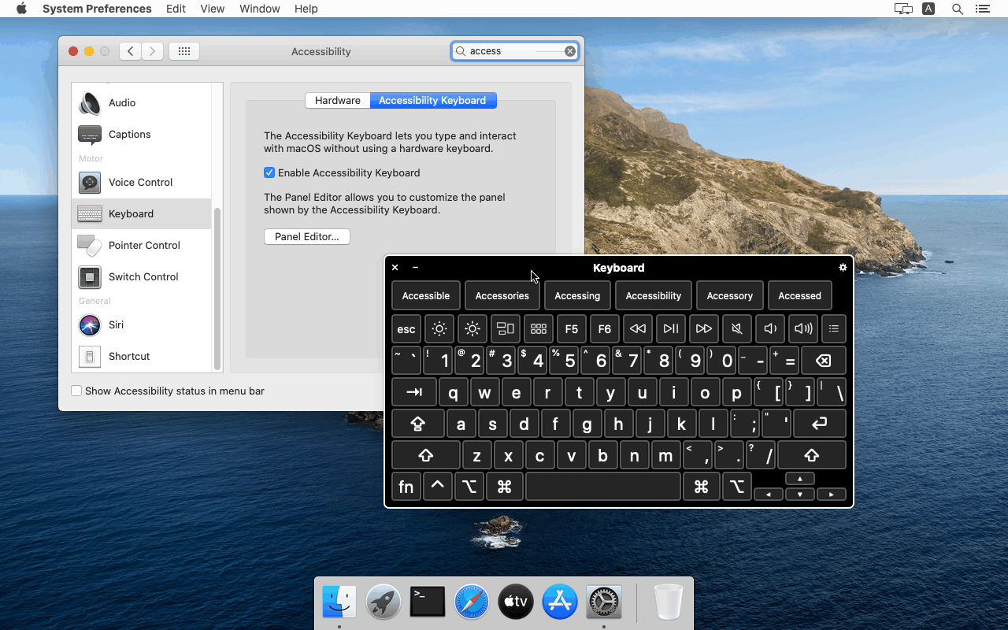Clear the access search field
The height and width of the screenshot is (630, 1008).
tap(569, 50)
